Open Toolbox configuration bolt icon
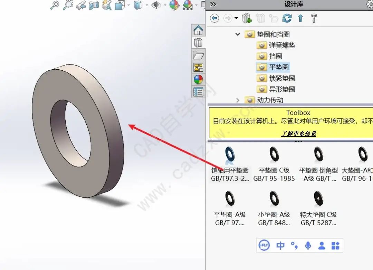373x270 pixels. click(x=314, y=18)
